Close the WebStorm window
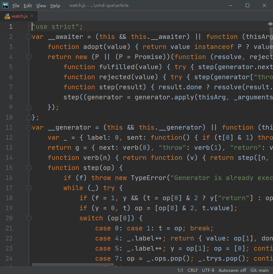 [x=264, y=6]
